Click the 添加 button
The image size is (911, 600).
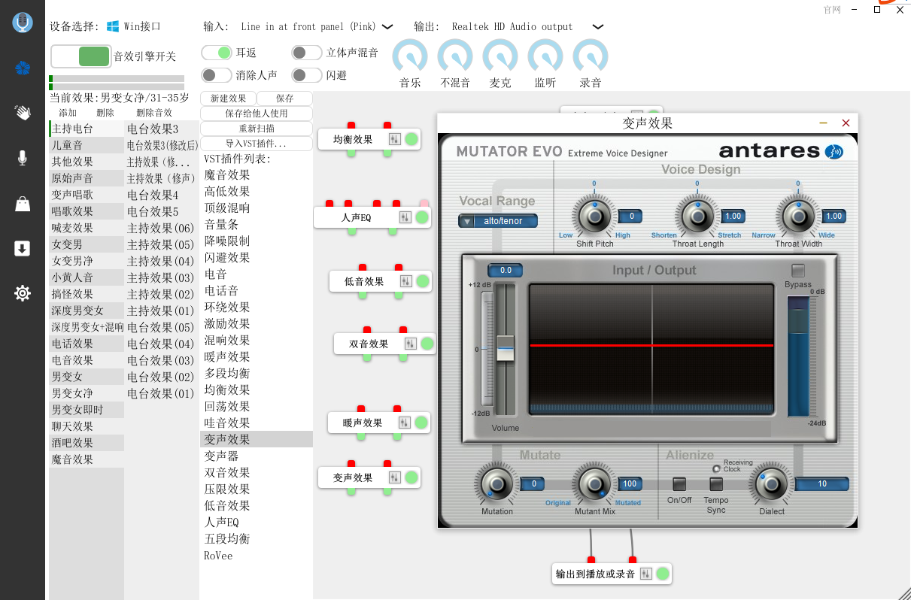(68, 113)
